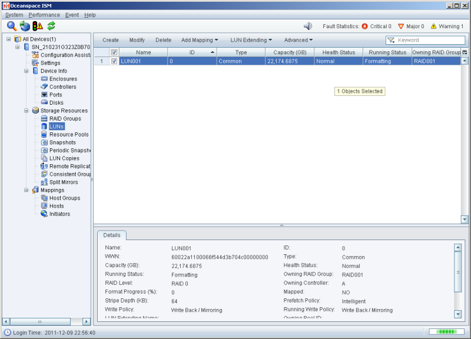This screenshot has width=471, height=339.
Task: Click the Warning yellow triangle icon
Action: pos(433,26)
